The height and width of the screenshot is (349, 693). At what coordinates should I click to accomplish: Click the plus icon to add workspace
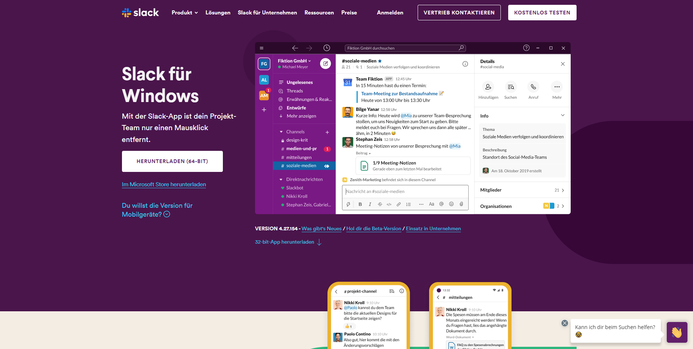pyautogui.click(x=264, y=110)
